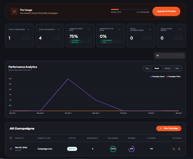
Task: Click the Opened 75% ring indicator
Action: (x=132, y=149)
